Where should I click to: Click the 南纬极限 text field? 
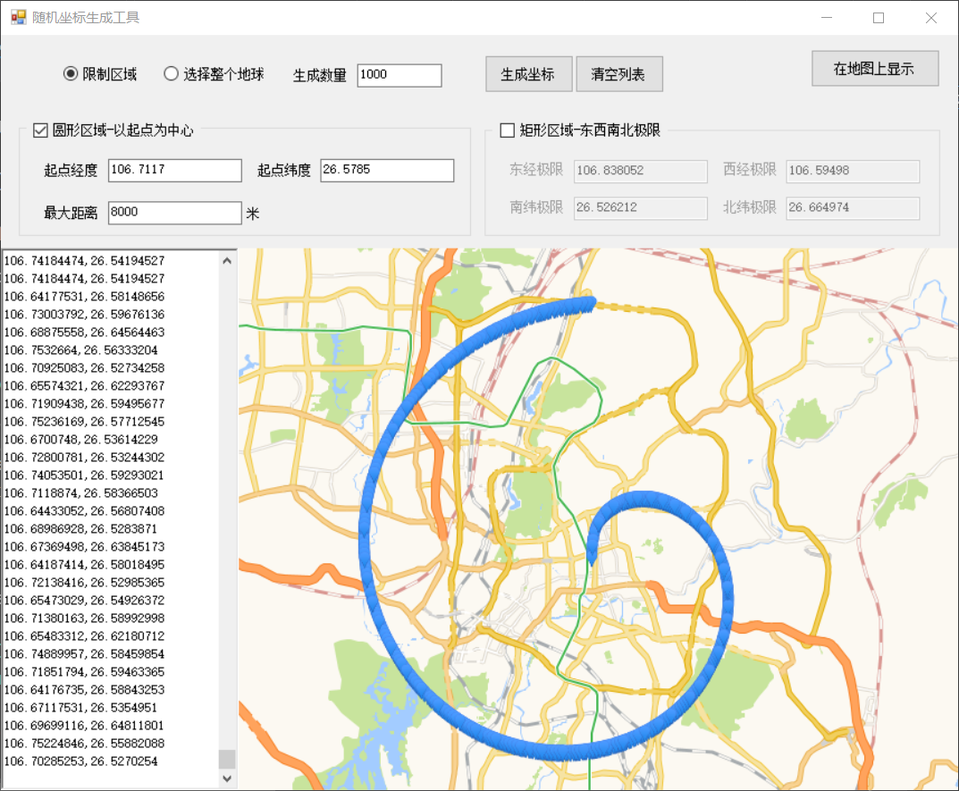640,208
